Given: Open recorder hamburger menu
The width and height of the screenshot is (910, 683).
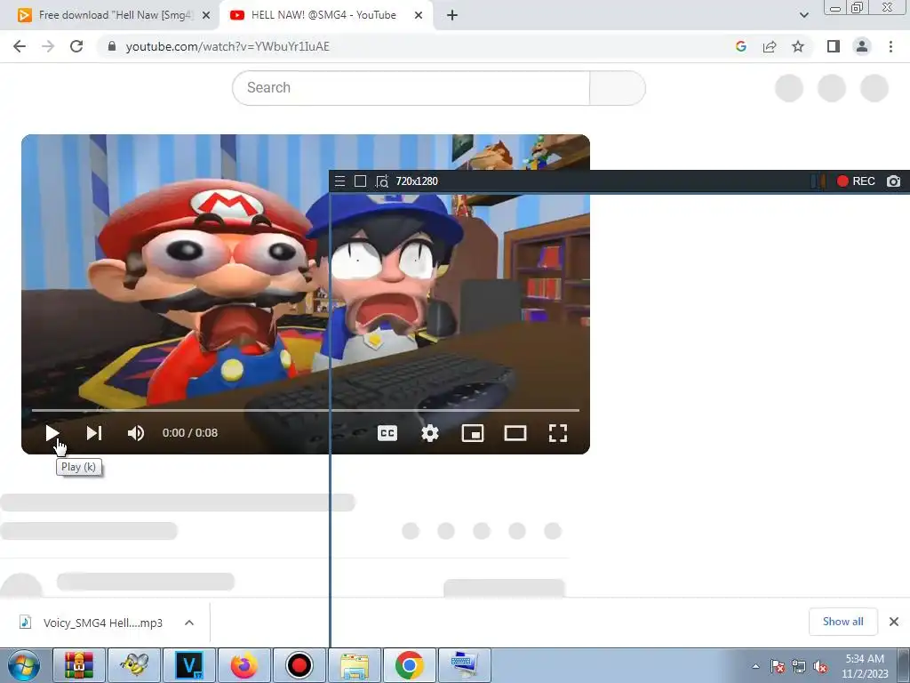Looking at the screenshot, I should click(x=340, y=181).
